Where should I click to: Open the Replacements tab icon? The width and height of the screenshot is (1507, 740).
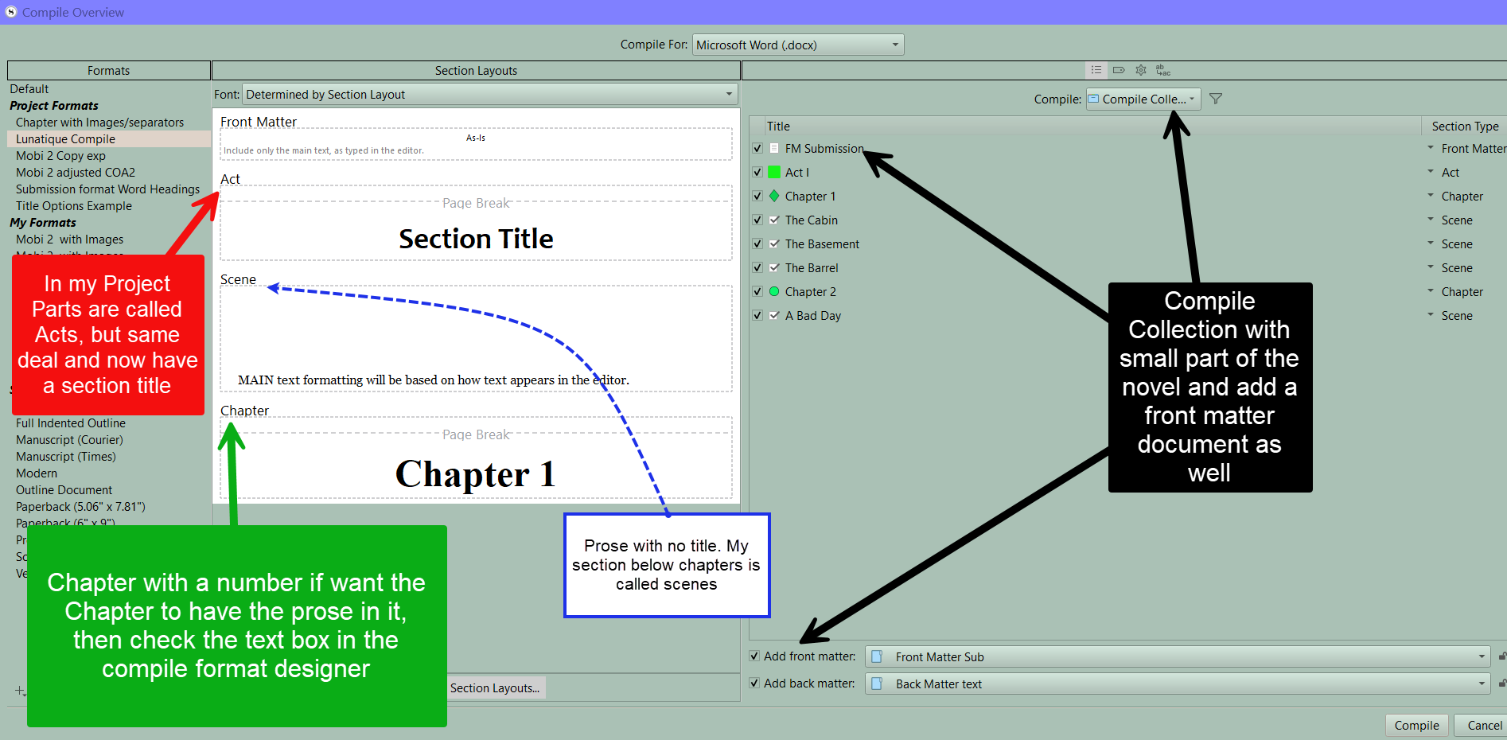click(x=1163, y=70)
